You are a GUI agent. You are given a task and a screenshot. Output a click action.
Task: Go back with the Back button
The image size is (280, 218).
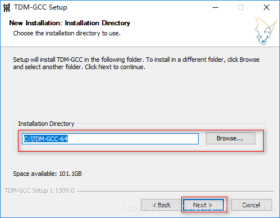click(162, 205)
